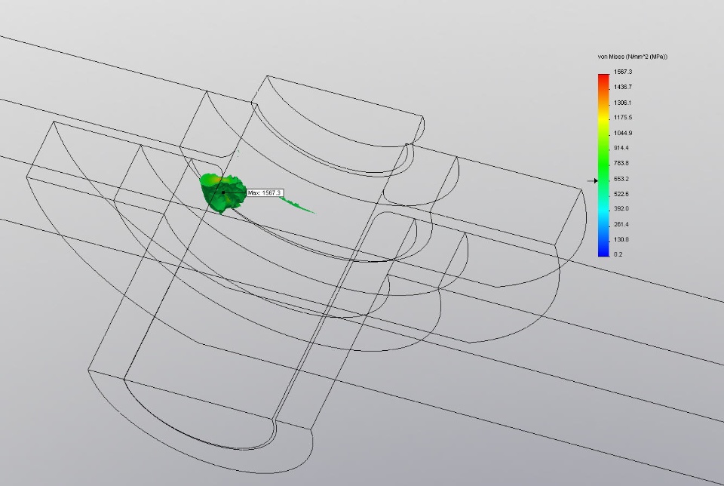
Task: Select legend value '1175.5'
Action: coord(623,117)
